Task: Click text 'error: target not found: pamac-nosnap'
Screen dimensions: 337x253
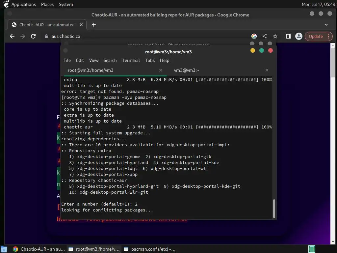Action: pos(110,92)
